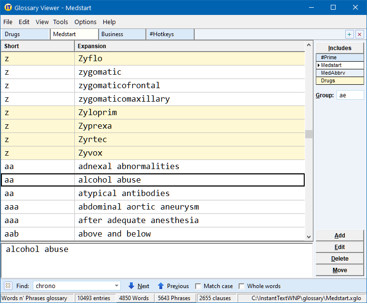Viewport: 367px width, 303px height.
Task: Click the Delete button
Action: [x=339, y=259]
